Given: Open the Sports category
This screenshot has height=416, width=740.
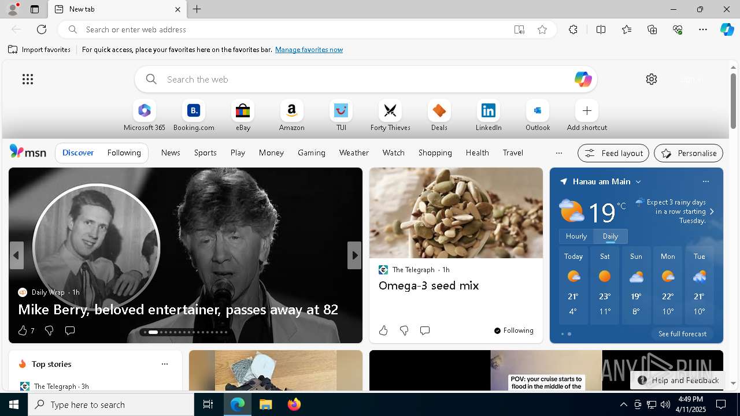Looking at the screenshot, I should click(x=205, y=153).
